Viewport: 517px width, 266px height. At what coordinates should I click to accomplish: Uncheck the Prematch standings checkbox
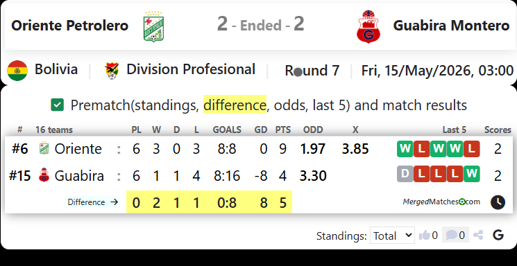click(57, 105)
